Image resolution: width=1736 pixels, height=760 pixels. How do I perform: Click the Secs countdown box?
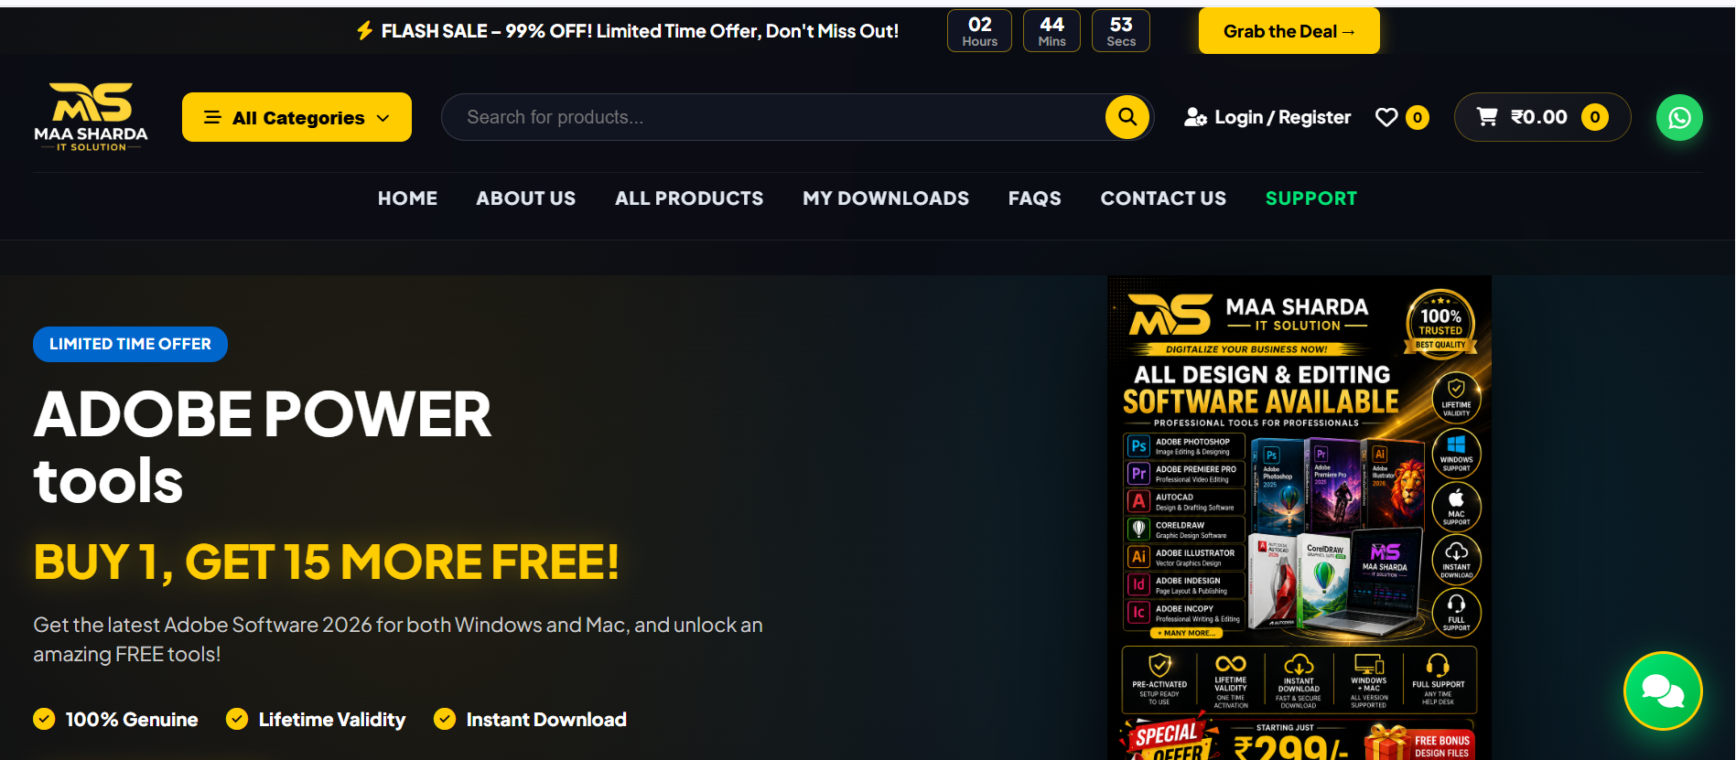tap(1121, 31)
